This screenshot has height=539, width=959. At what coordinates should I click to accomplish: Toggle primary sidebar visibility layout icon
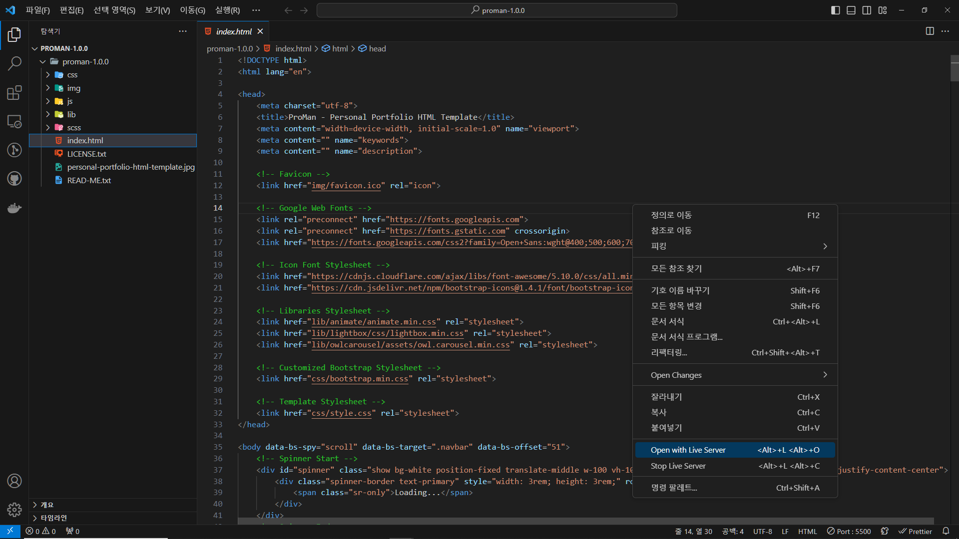[835, 10]
